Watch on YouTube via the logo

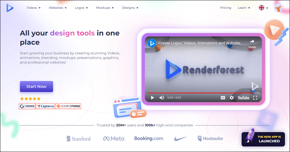click(x=243, y=98)
